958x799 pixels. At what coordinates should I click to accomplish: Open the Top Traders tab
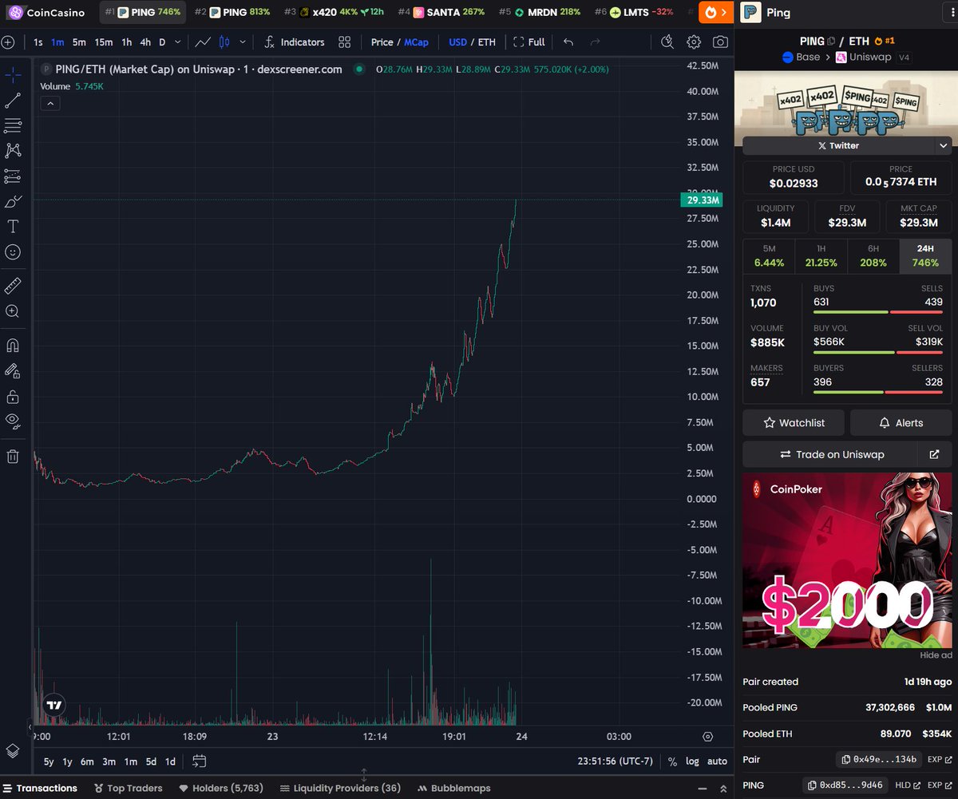pyautogui.click(x=129, y=788)
